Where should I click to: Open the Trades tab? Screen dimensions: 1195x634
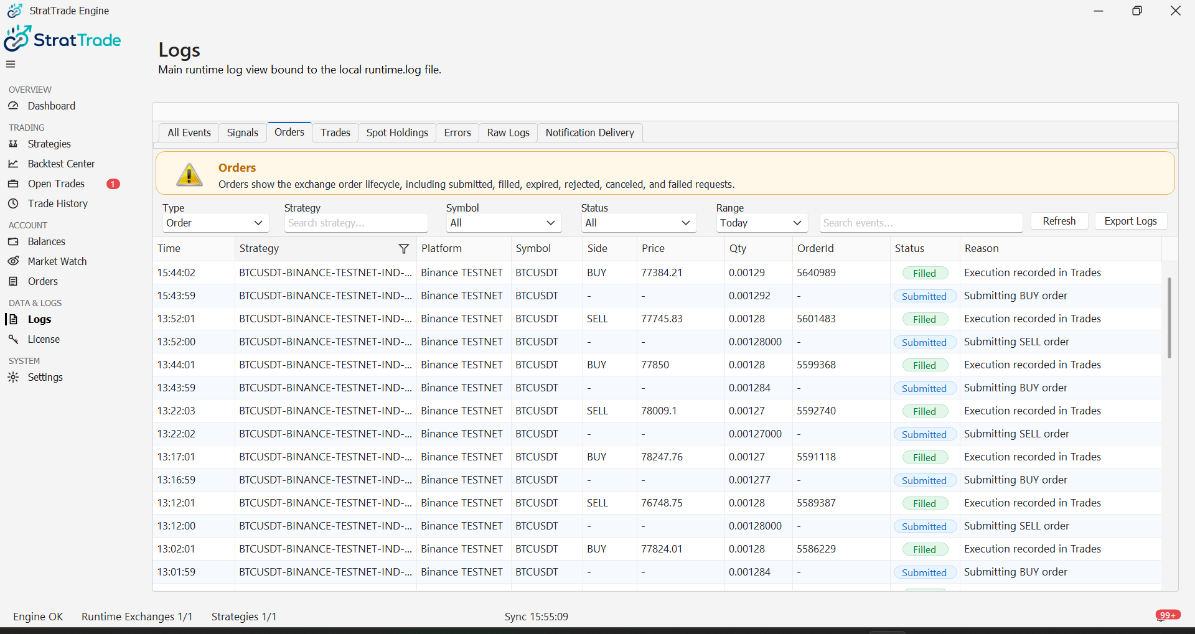[335, 133]
